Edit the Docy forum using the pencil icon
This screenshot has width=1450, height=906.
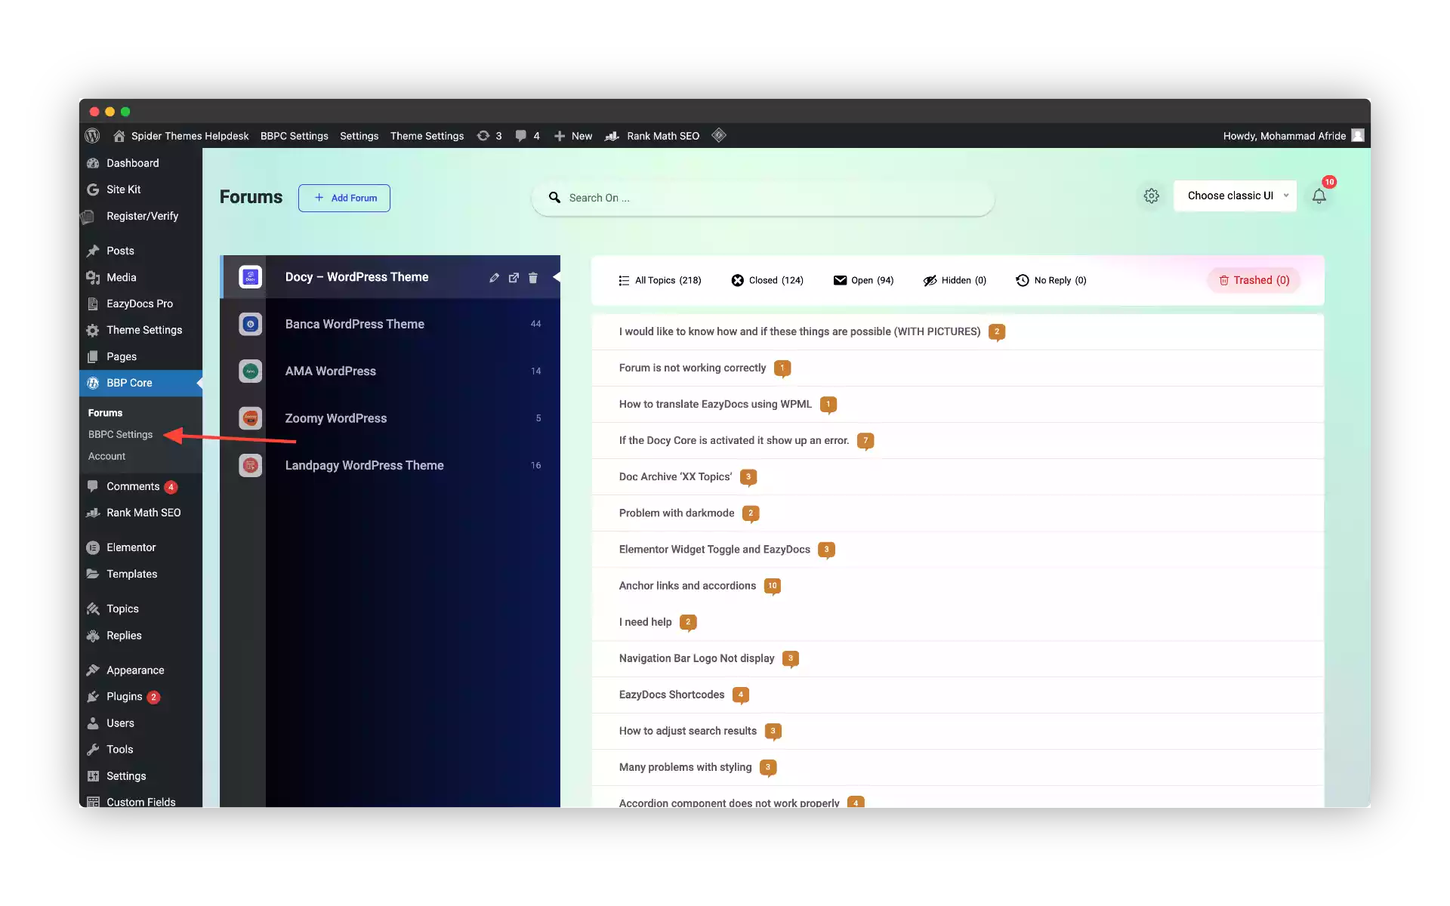[x=494, y=277]
